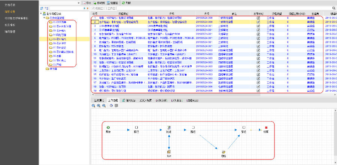Viewport: 337px width, 165px height.
Task: Click the first zoom magnifier in workflow toolbar
Action: click(x=93, y=106)
